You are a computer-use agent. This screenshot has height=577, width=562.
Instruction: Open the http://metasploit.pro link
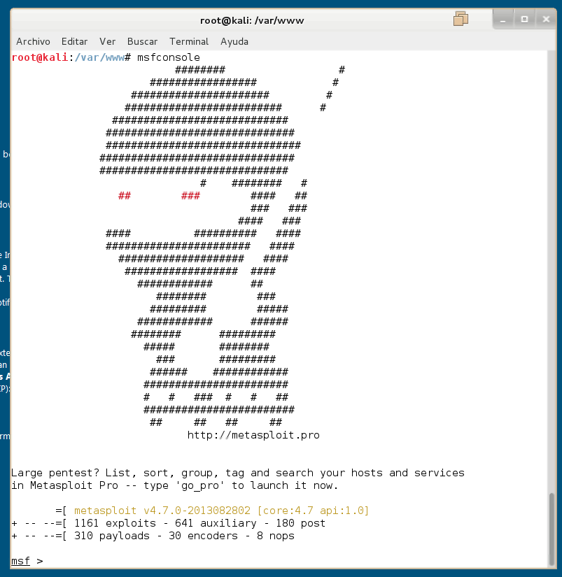tap(253, 435)
